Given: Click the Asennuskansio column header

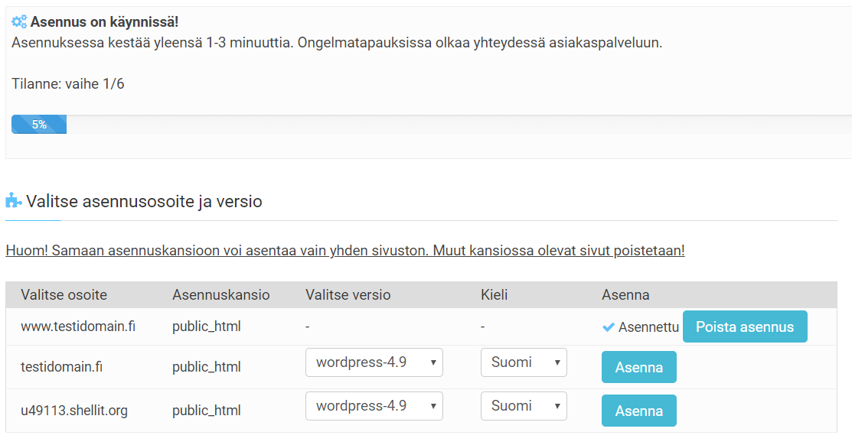Looking at the screenshot, I should point(221,294).
